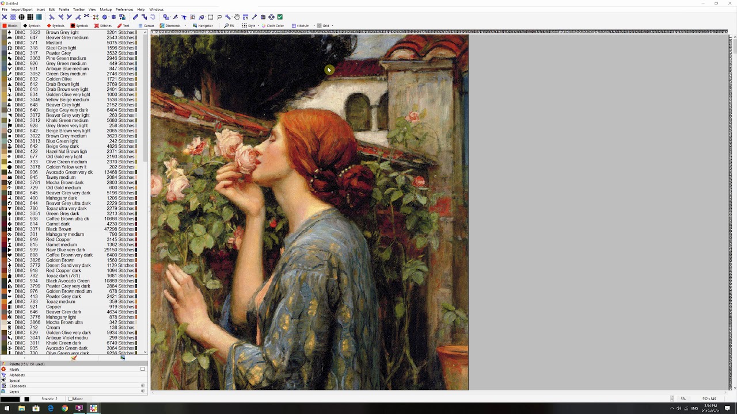The image size is (737, 414).
Task: Show hidden system tray icons
Action: click(671, 408)
